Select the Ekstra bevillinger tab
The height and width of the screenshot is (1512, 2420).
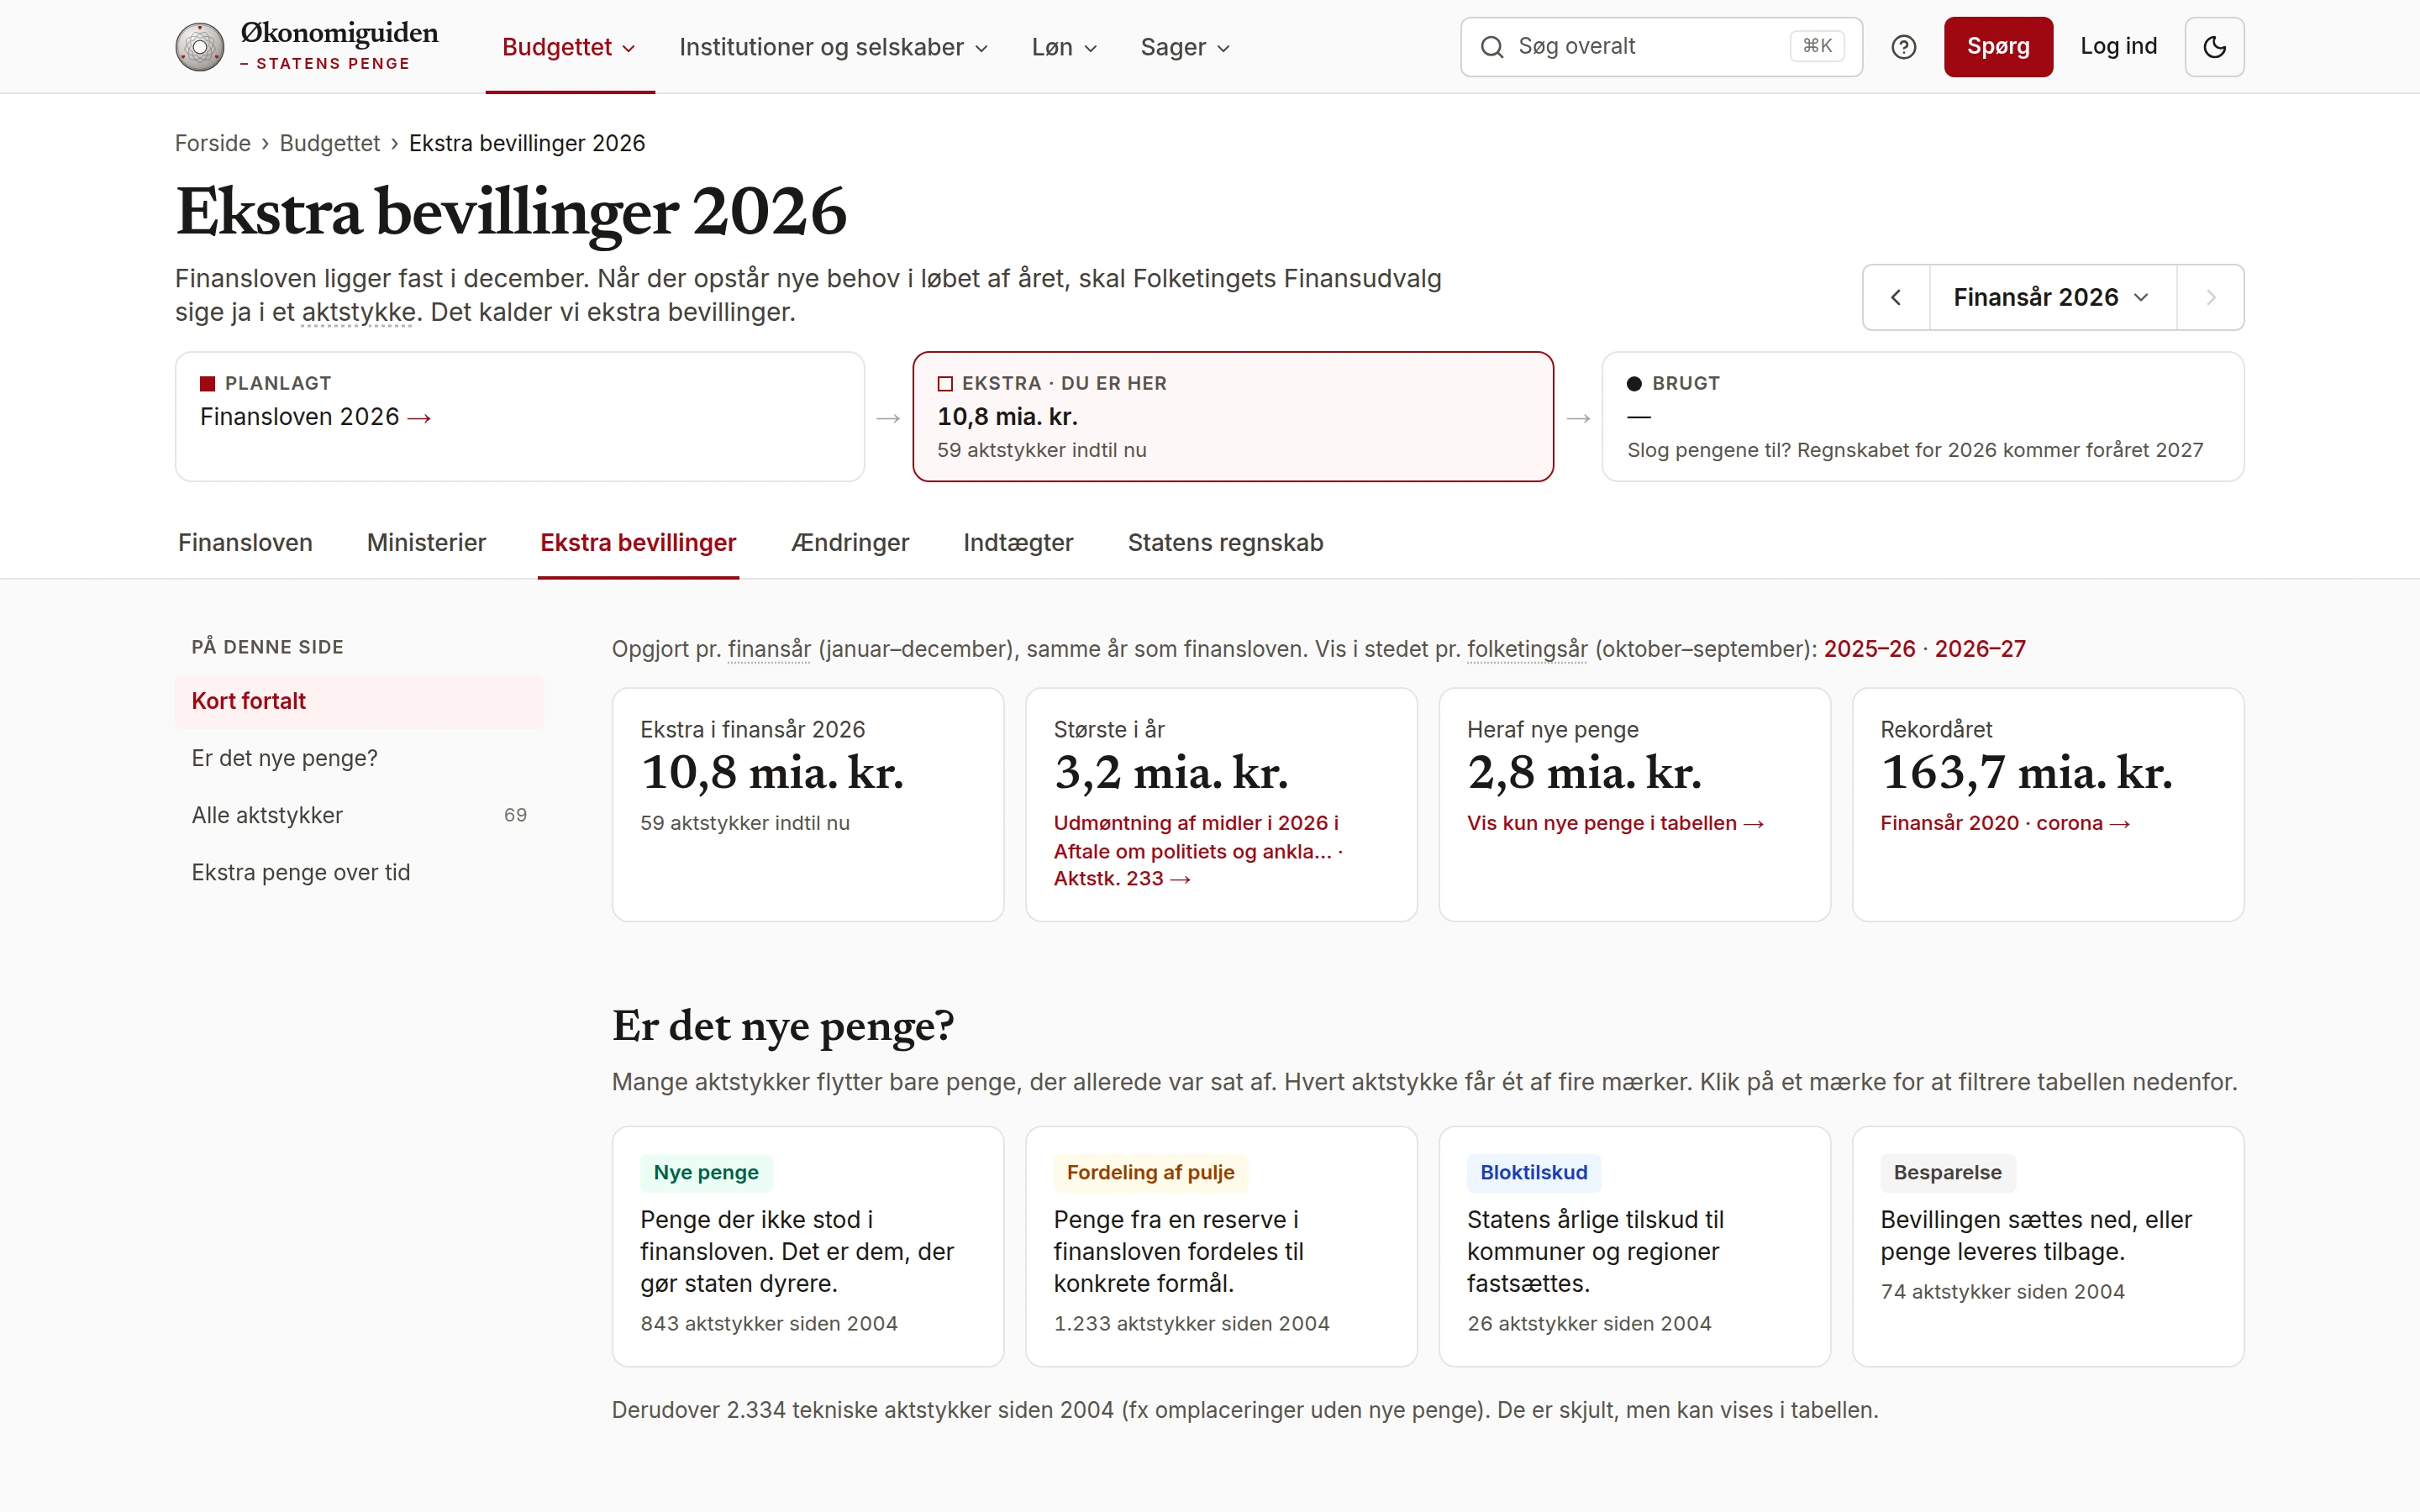click(x=638, y=543)
